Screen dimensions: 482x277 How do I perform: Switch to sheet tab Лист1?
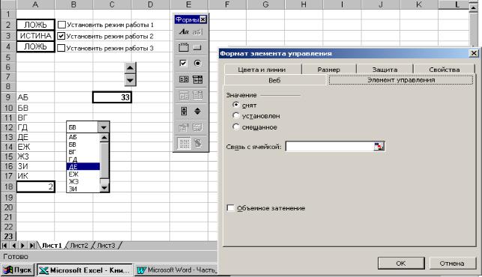click(52, 246)
